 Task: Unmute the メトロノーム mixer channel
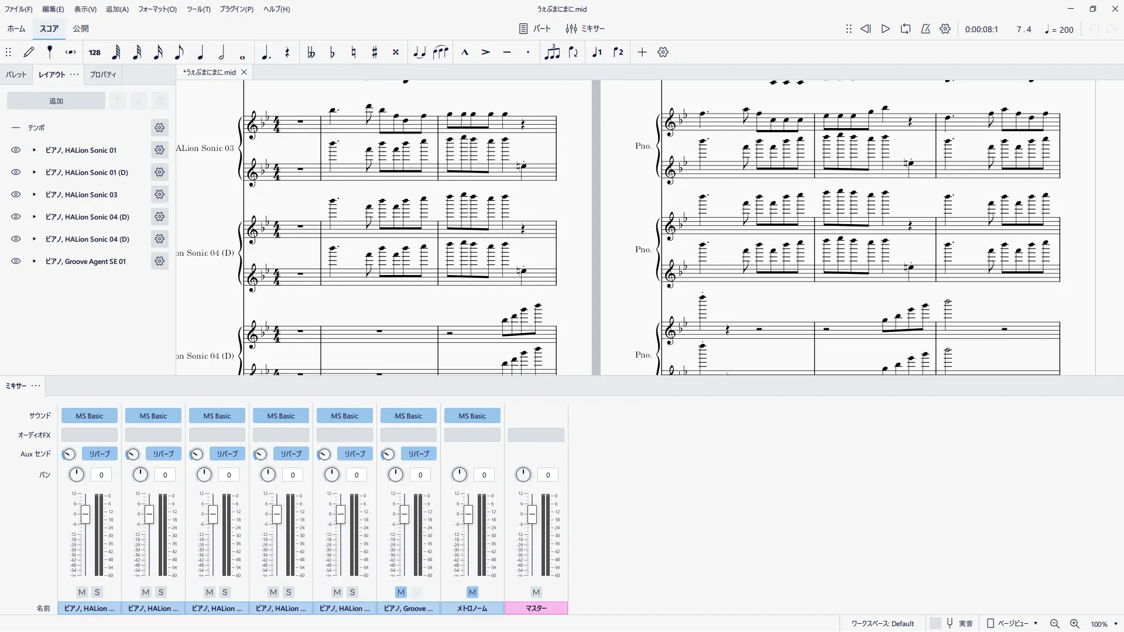coord(472,592)
